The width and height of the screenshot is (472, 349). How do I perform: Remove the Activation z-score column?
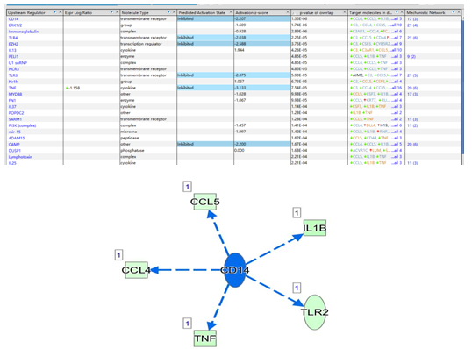pos(288,12)
